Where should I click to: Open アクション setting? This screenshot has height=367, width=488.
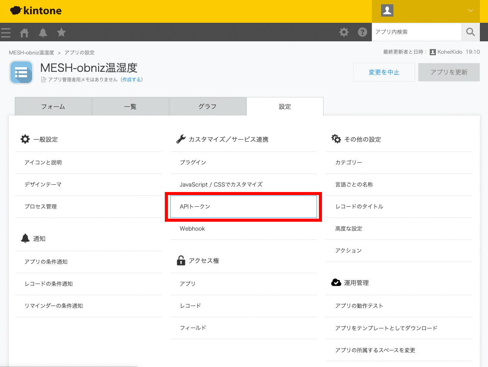point(399,251)
